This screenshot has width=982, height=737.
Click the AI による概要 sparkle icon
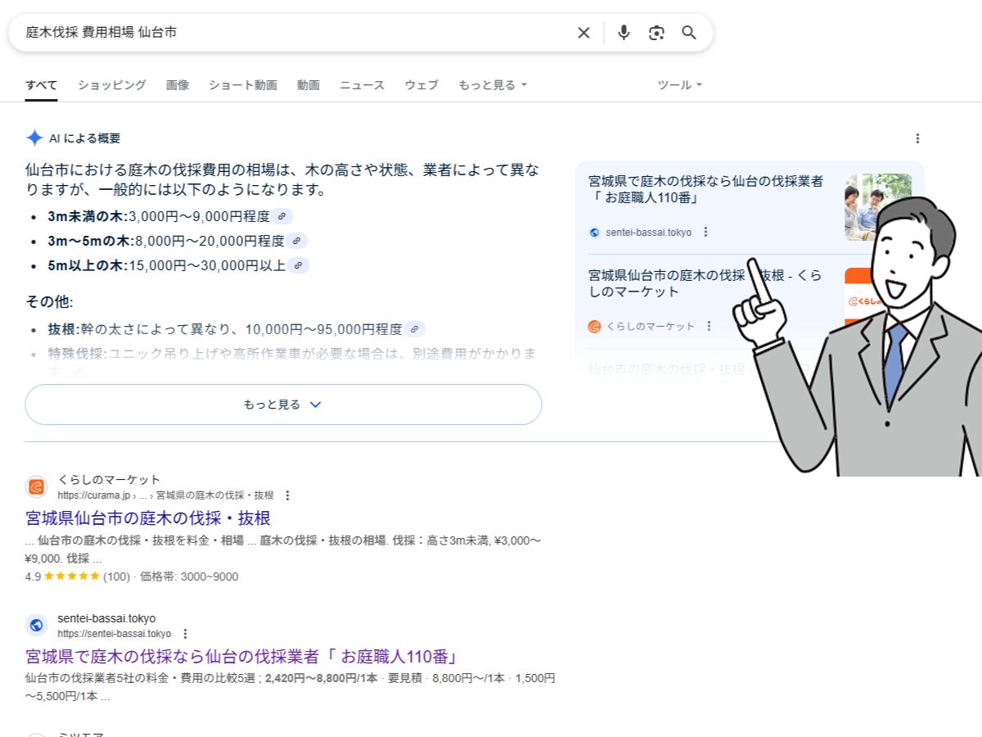pyautogui.click(x=34, y=138)
